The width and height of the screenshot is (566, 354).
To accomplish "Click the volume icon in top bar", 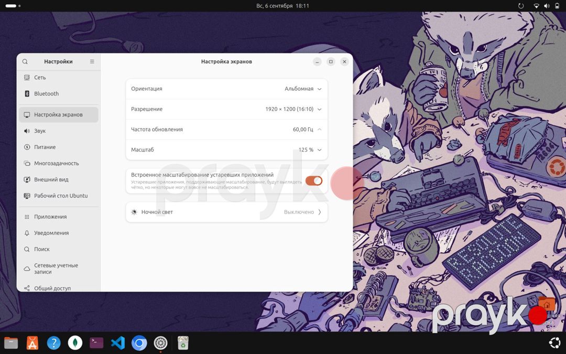I will click(x=547, y=6).
